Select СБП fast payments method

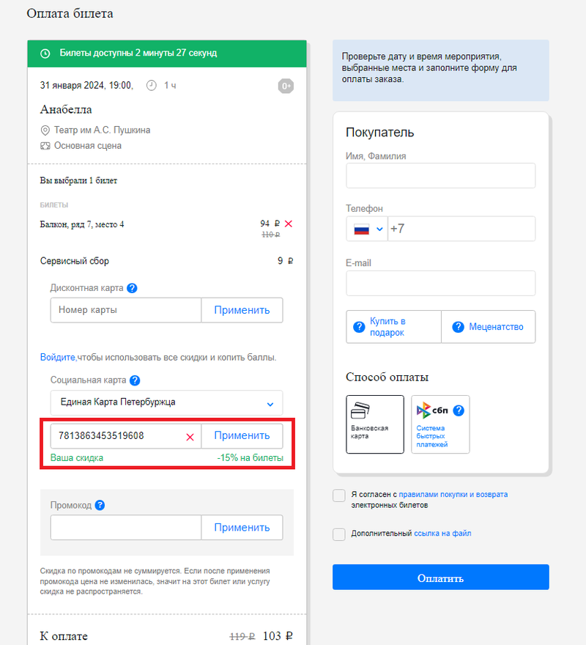[439, 424]
